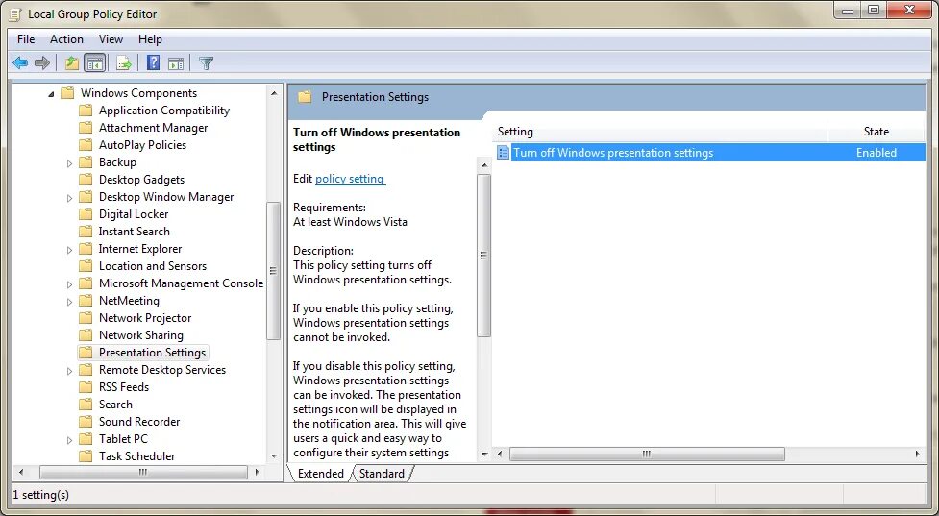Open the Action menu
This screenshot has height=516, width=939.
point(66,39)
